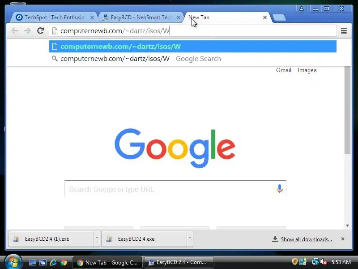Image resolution: width=358 pixels, height=269 pixels.
Task: Click Show all downloads link
Action: 306,239
